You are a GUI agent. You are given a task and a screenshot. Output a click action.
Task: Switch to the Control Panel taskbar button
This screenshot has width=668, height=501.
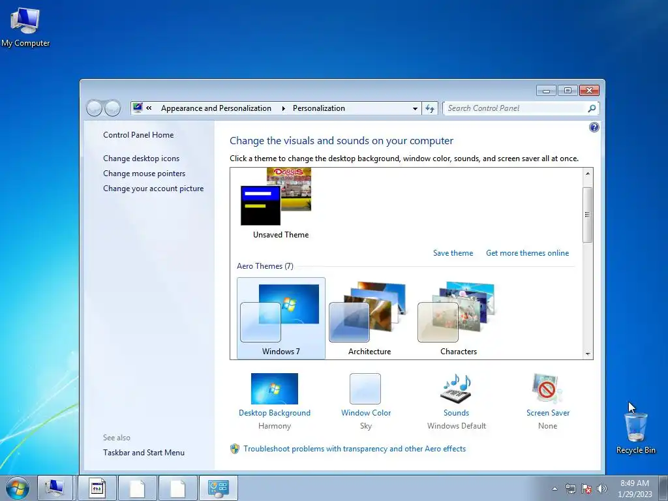tap(218, 488)
